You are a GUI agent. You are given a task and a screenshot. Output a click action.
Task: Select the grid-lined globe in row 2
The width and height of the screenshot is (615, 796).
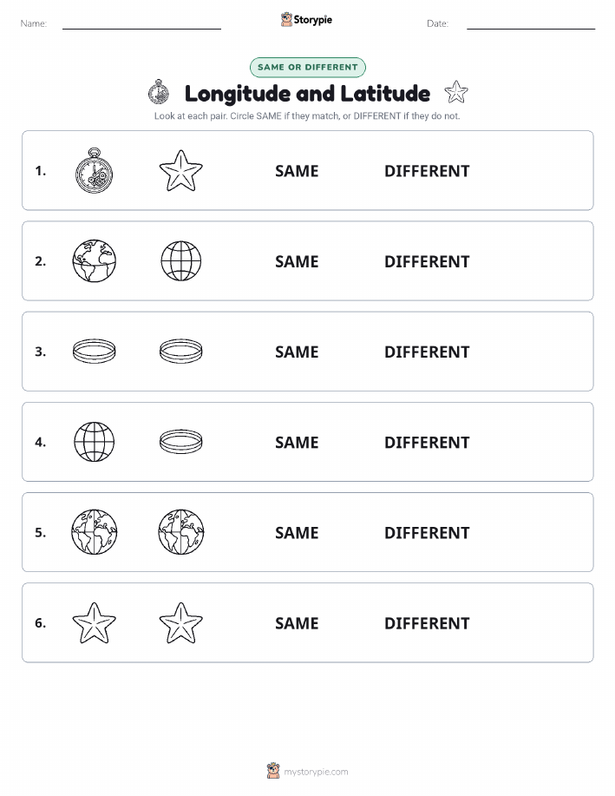[x=181, y=261]
